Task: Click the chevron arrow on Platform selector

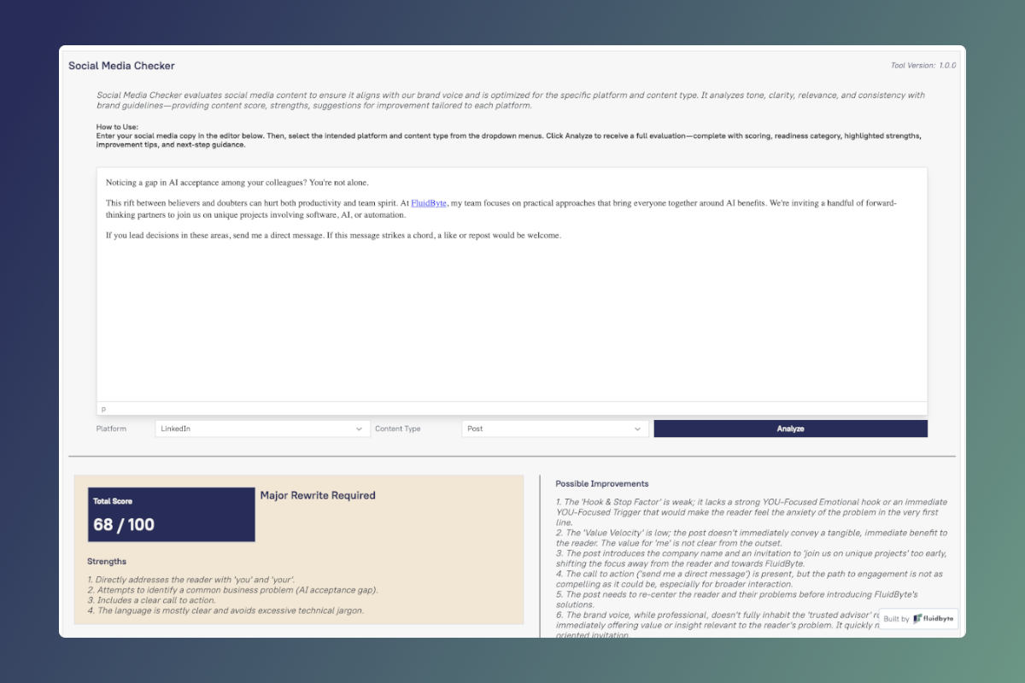Action: pyautogui.click(x=360, y=429)
